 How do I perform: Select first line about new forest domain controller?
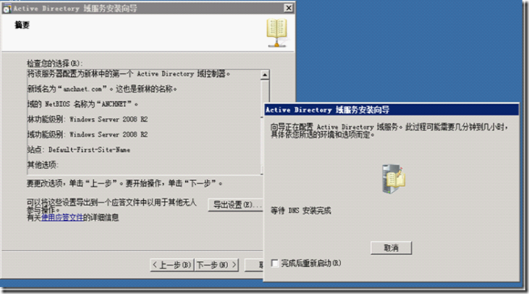coord(128,74)
